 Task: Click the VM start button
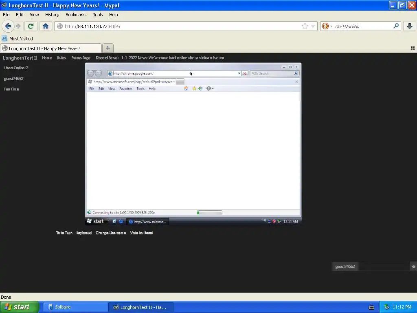96,221
